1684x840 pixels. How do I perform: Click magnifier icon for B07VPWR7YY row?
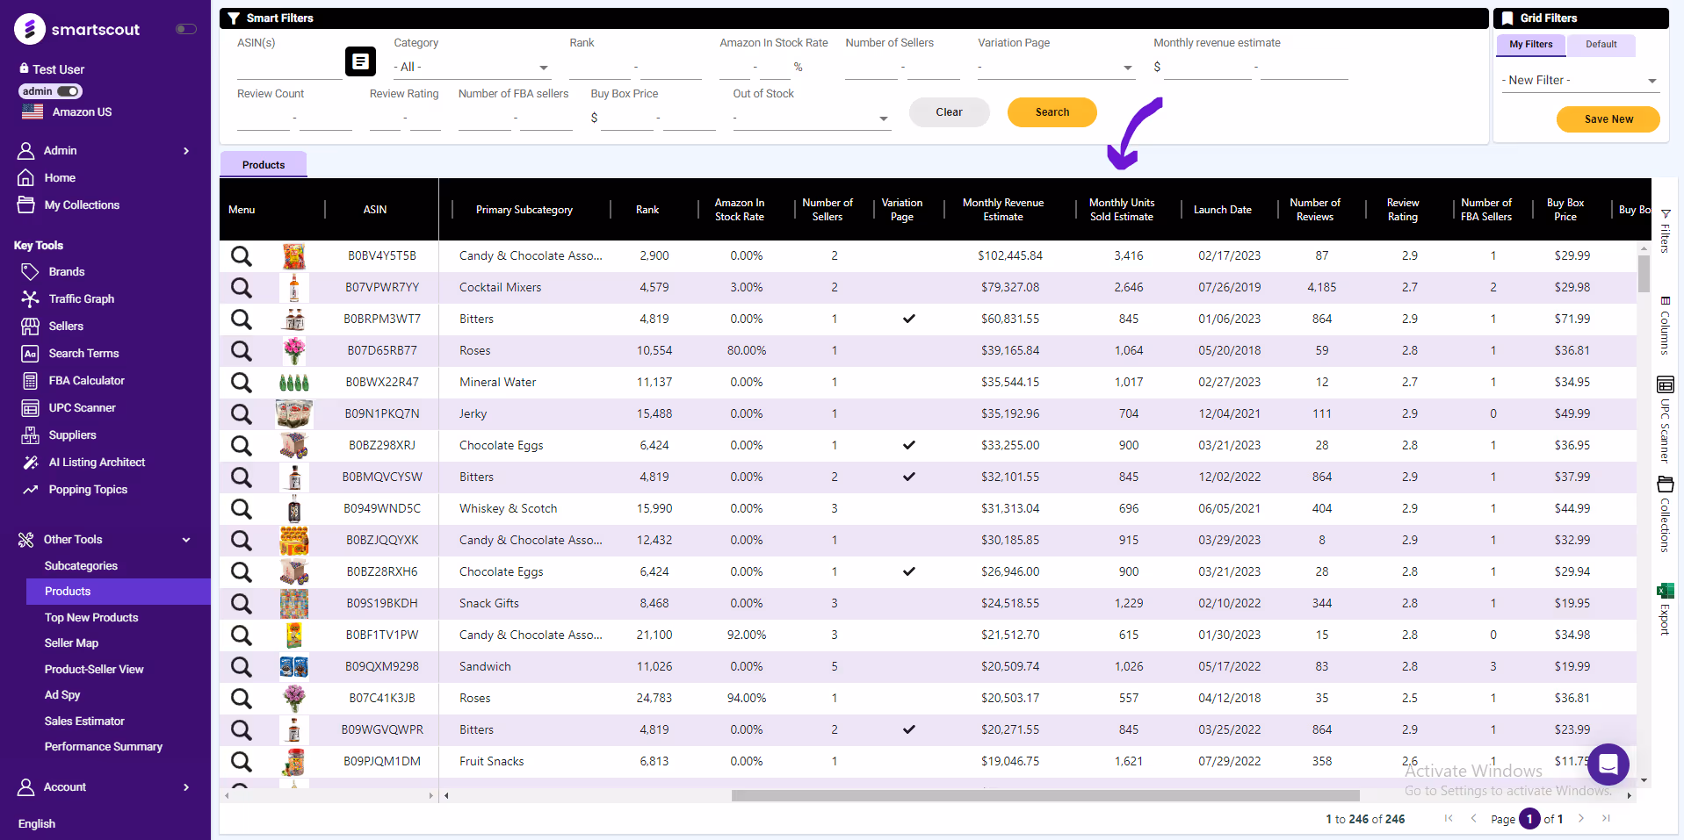(241, 288)
